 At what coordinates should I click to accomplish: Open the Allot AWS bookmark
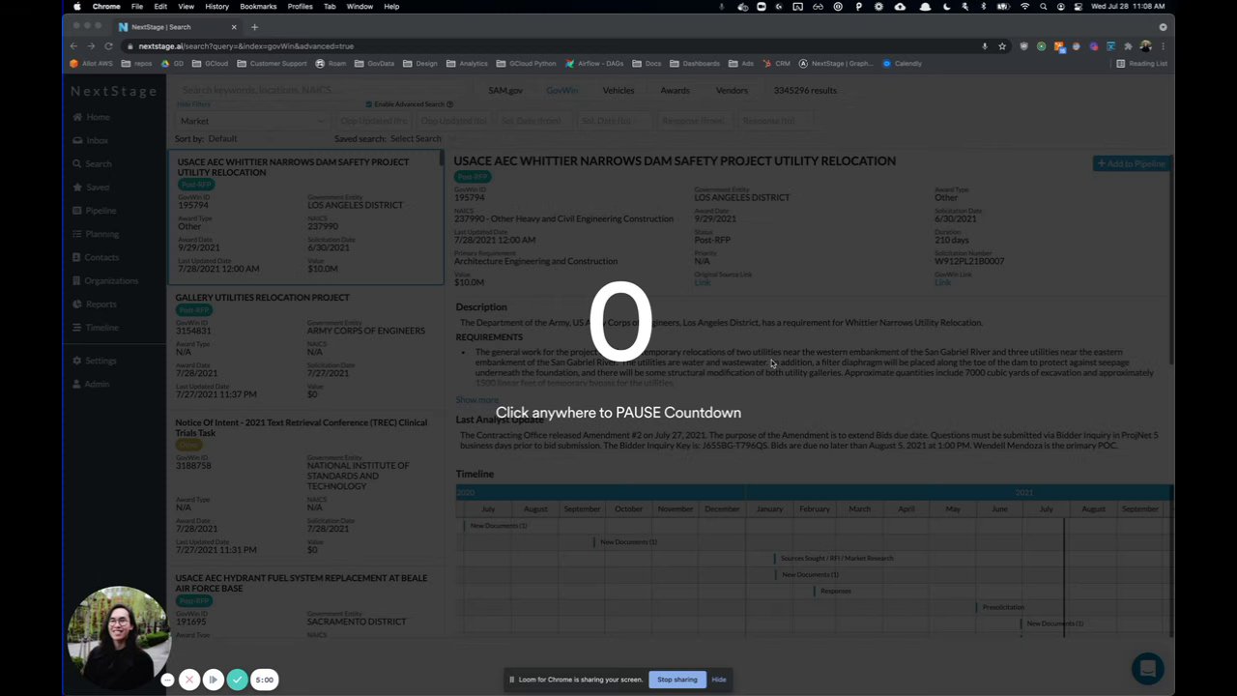click(x=92, y=64)
